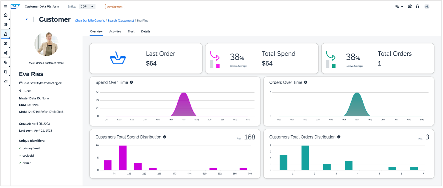Open the connections flower icon in sidebar
This screenshot has height=188, width=443.
click(x=6, y=24)
